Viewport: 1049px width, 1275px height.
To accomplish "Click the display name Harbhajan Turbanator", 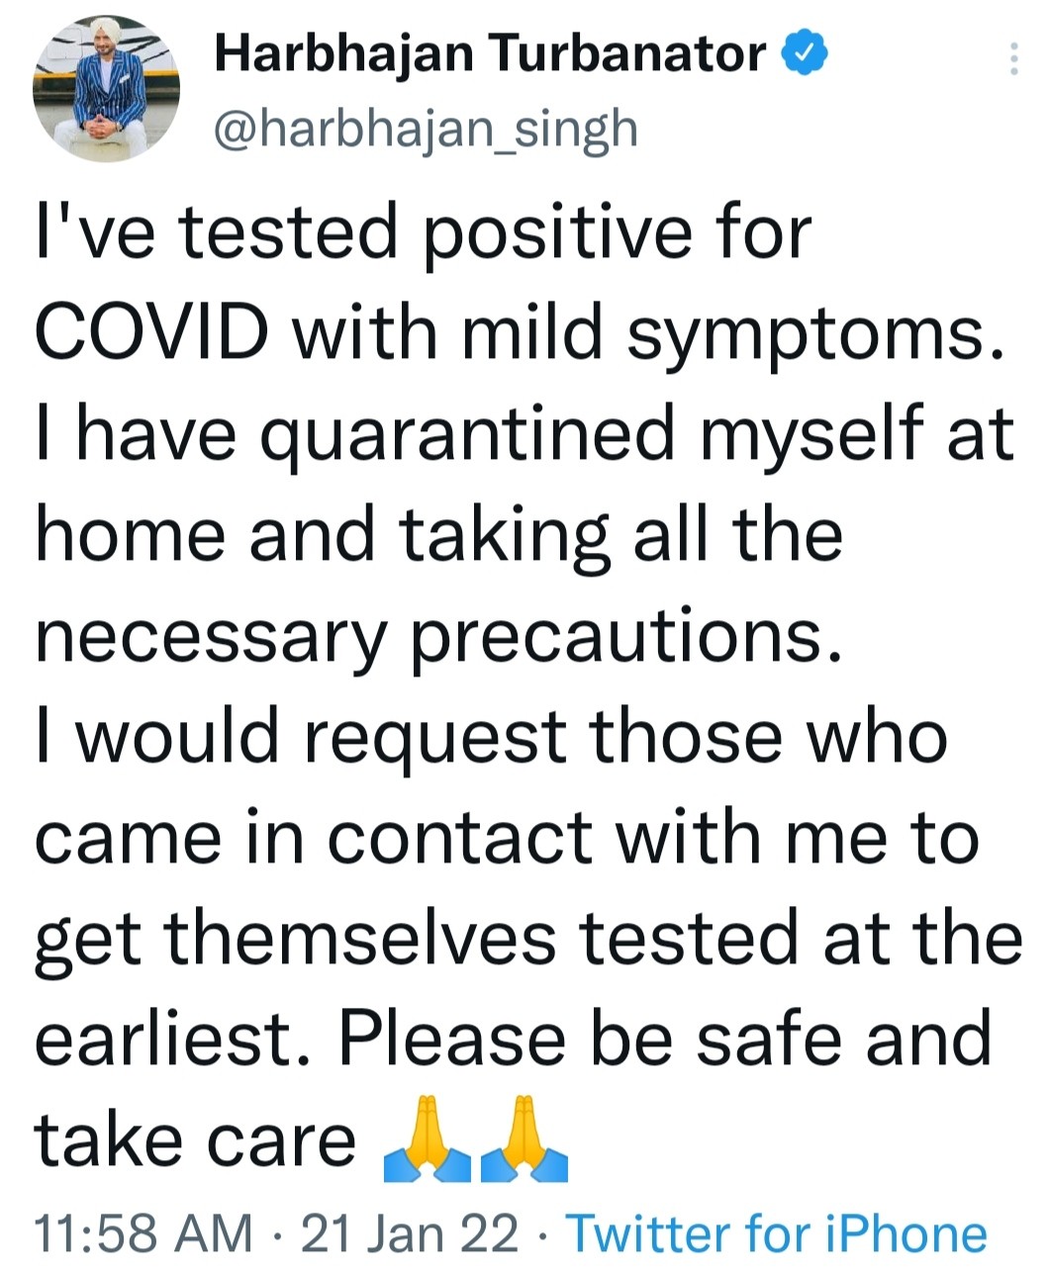I will [x=490, y=53].
